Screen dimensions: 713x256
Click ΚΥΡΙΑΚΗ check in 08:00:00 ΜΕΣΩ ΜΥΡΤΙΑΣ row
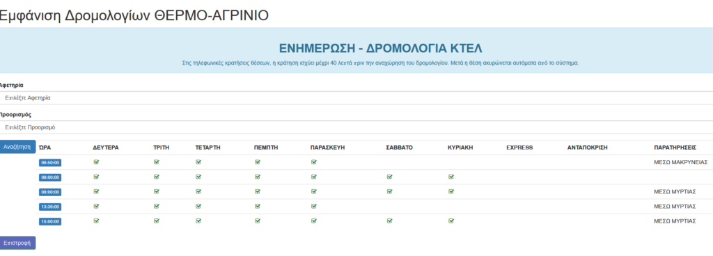coord(451,191)
